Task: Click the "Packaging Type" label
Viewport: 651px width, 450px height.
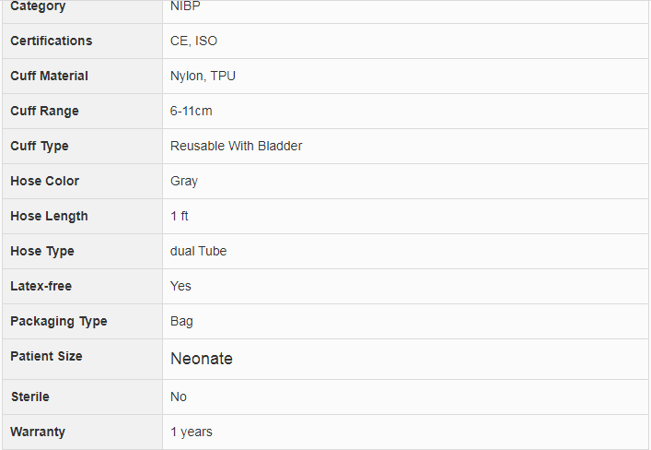Action: 59,321
